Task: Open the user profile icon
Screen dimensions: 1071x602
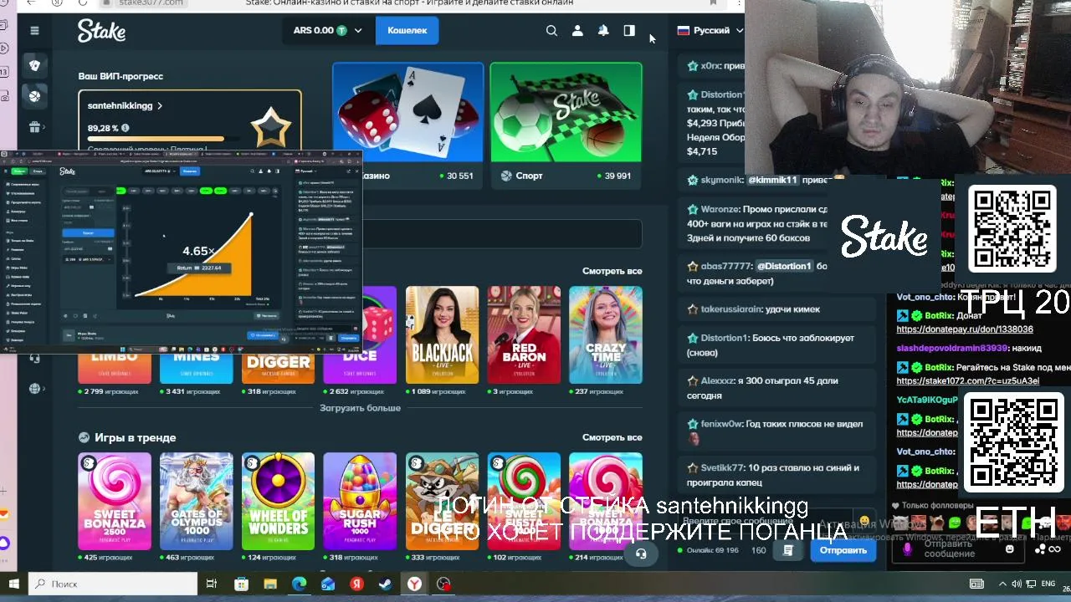Action: pos(577,30)
